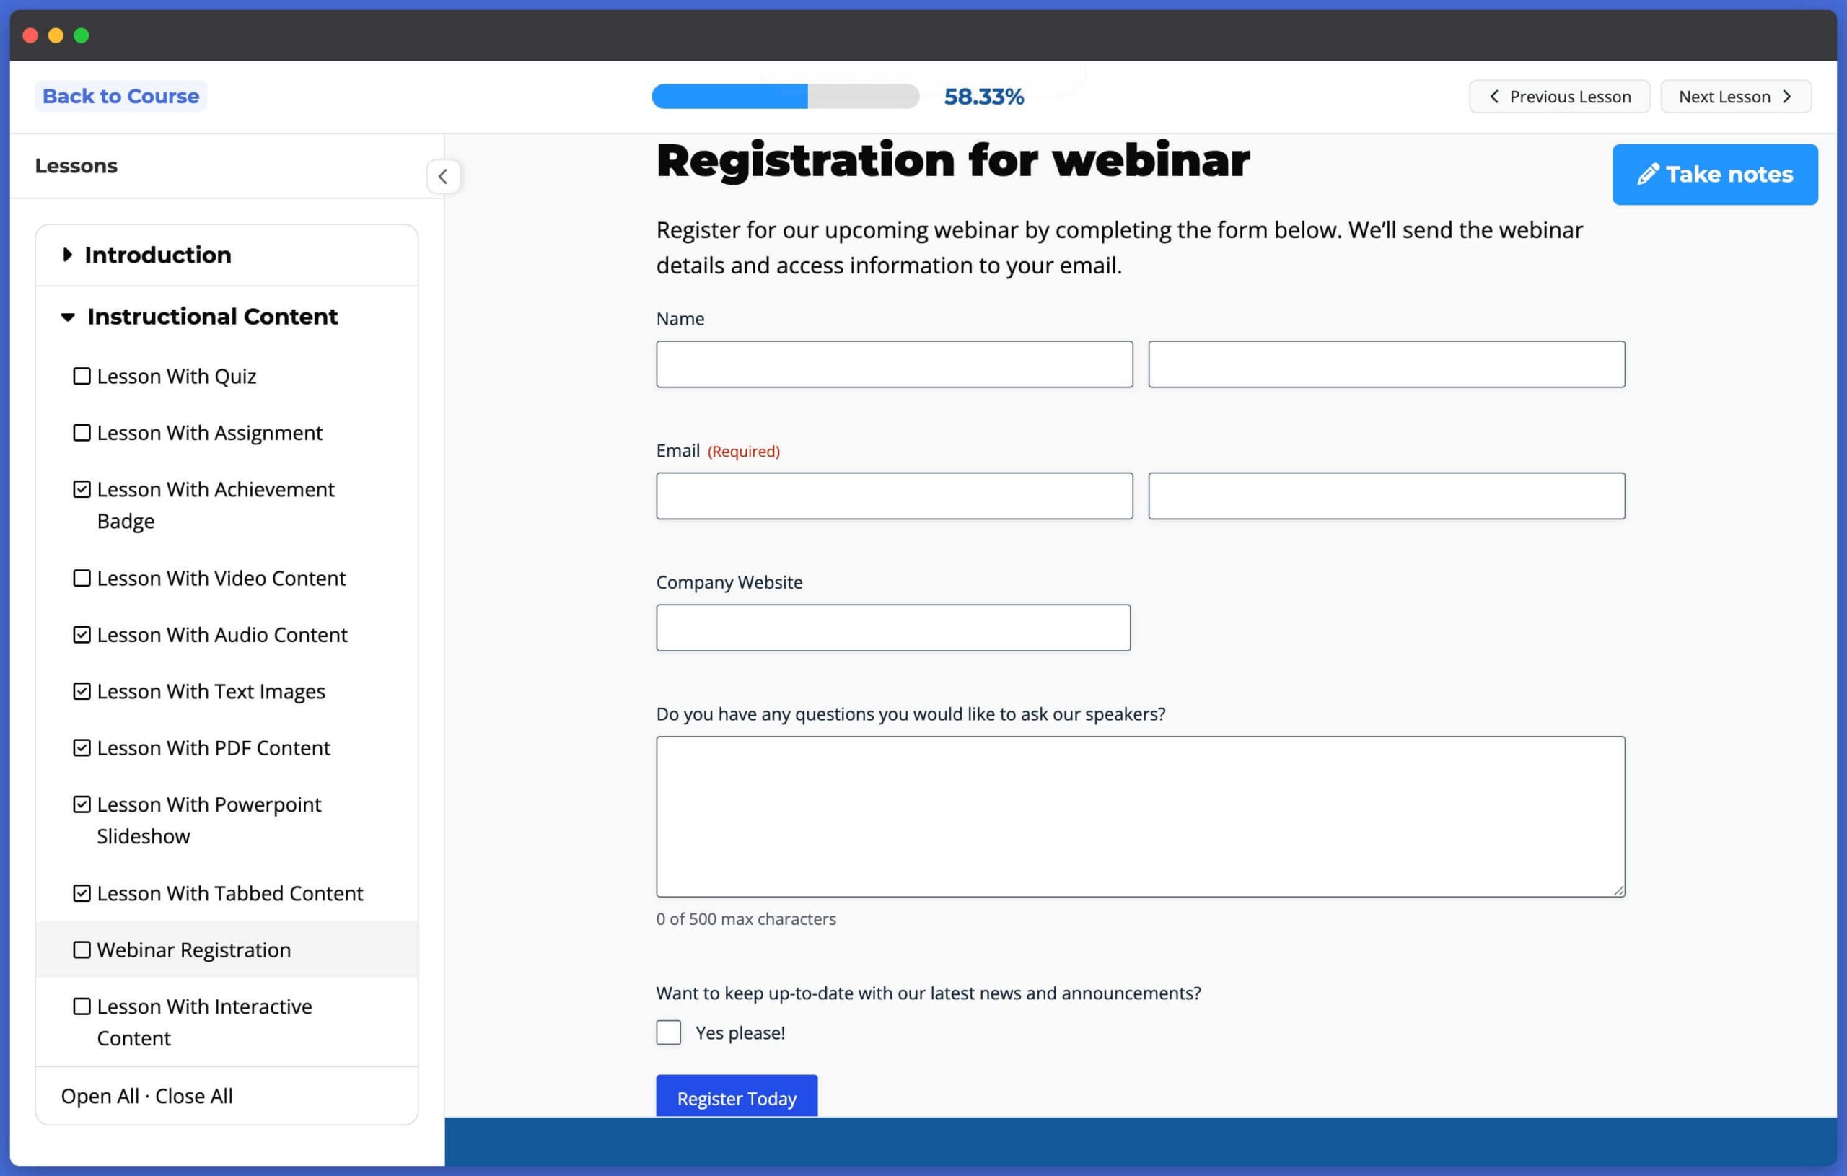This screenshot has height=1176, width=1847.
Task: Toggle the Lesson With Powerpoint Slideshow checkbox
Action: tap(82, 804)
